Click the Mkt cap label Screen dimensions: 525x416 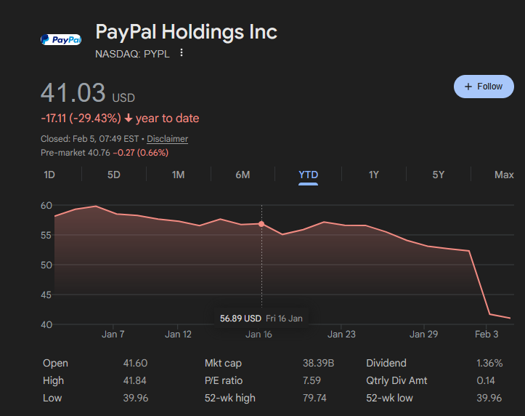(x=223, y=363)
